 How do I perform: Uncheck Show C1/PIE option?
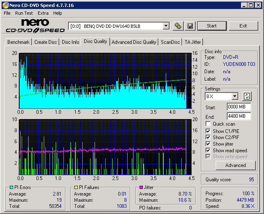pyautogui.click(x=208, y=131)
